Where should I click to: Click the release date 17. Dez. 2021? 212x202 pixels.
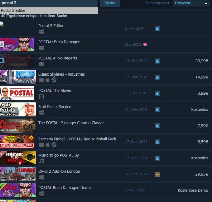[136, 142]
